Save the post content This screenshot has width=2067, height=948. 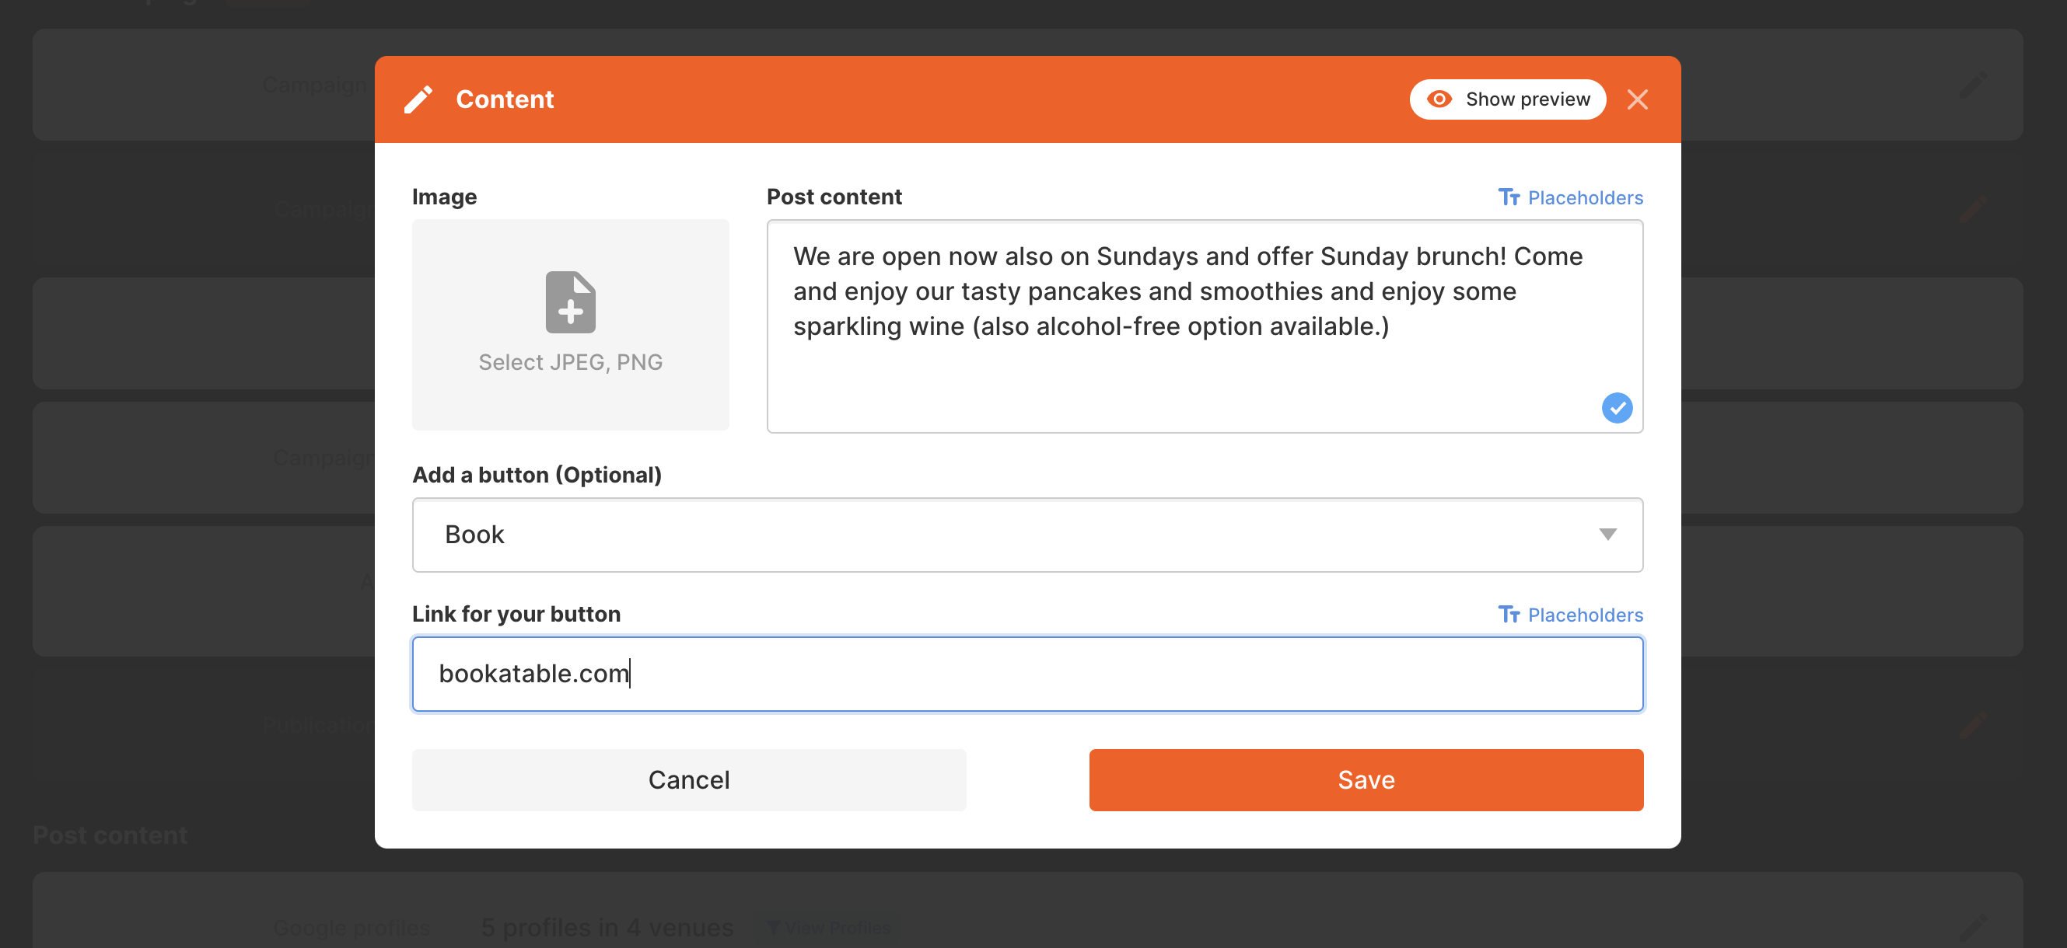(x=1366, y=779)
